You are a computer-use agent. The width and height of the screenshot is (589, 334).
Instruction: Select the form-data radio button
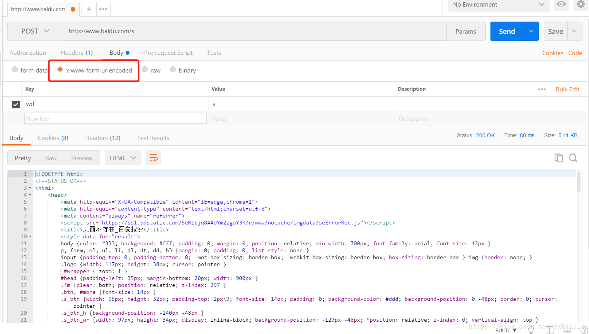click(x=15, y=69)
